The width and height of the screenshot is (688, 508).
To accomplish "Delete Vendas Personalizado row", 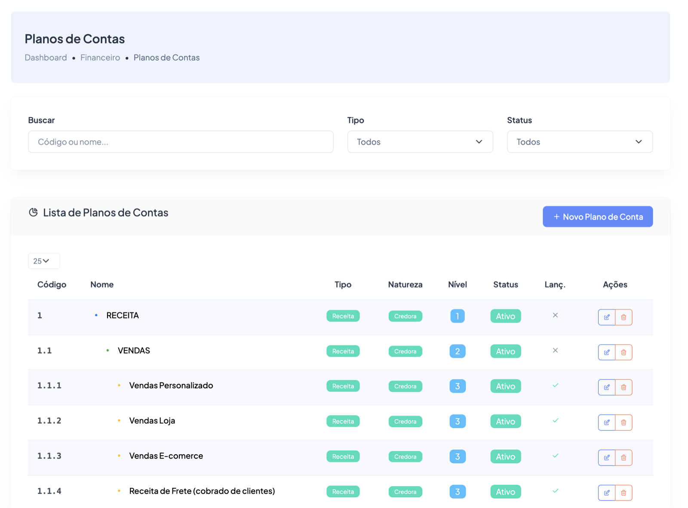I will [623, 387].
